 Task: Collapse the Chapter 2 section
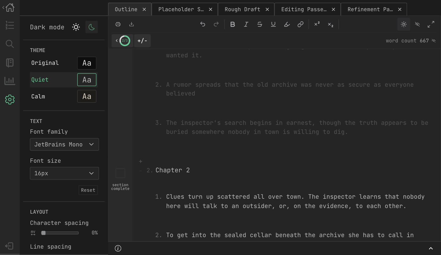[x=141, y=170]
